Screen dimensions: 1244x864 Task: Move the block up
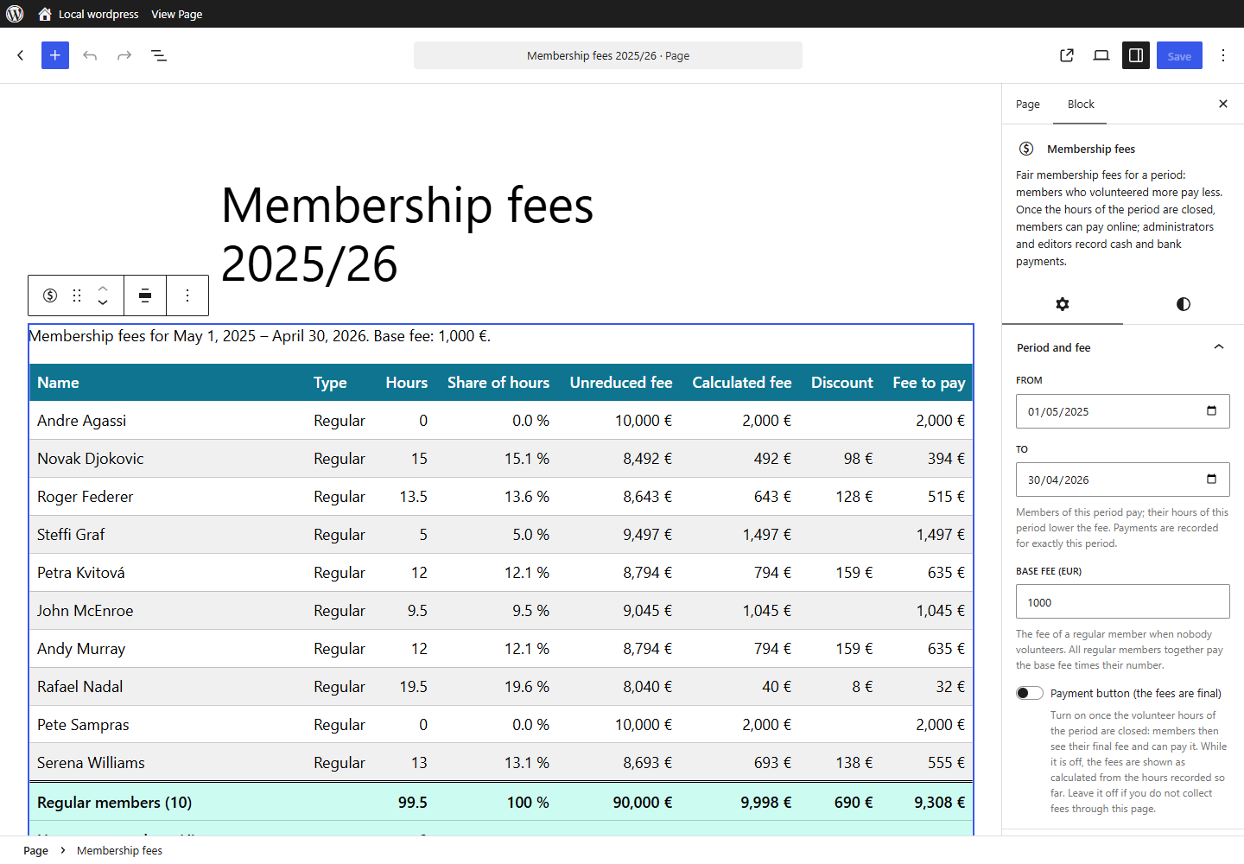tap(103, 288)
